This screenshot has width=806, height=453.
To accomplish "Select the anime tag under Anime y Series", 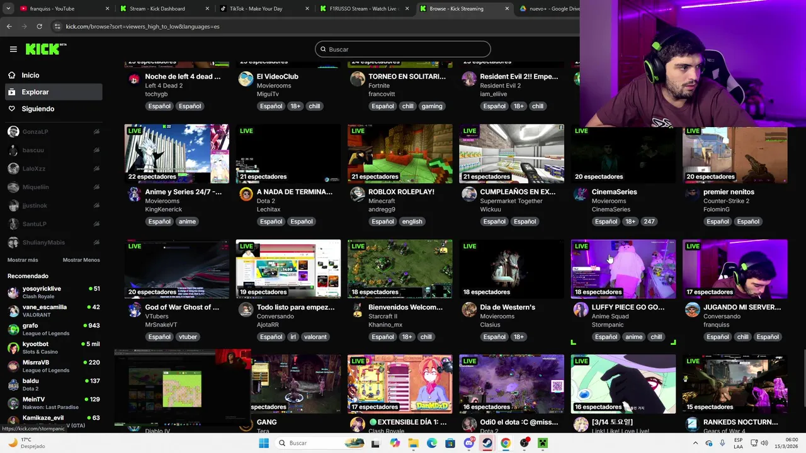I will tap(187, 221).
